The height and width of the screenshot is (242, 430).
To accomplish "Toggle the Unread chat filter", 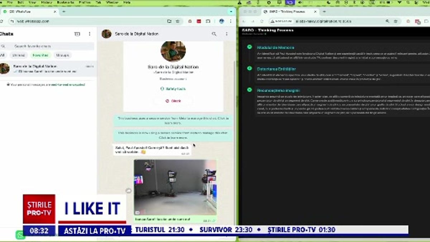I will [19, 54].
